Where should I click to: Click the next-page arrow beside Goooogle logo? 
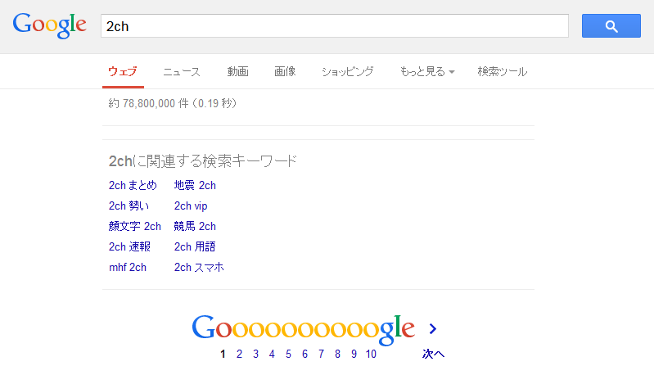(x=433, y=328)
